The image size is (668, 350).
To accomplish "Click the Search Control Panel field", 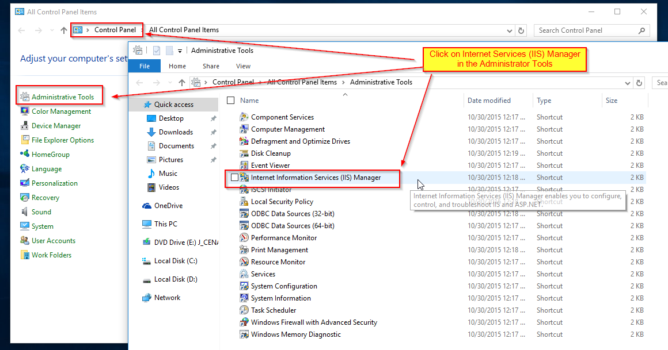I will 592,30.
